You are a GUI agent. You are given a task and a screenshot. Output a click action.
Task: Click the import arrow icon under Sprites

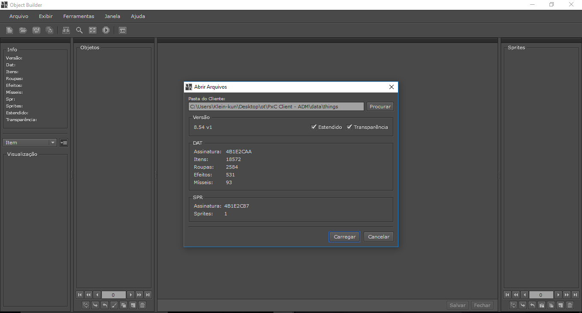[523, 305]
